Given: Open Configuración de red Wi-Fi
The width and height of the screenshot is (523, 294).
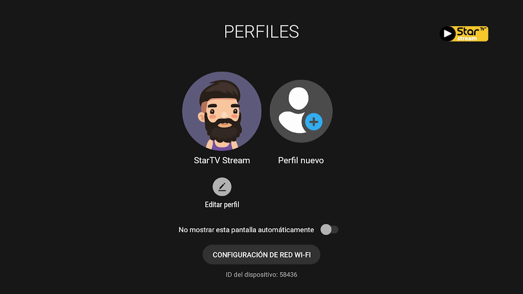Looking at the screenshot, I should [261, 255].
